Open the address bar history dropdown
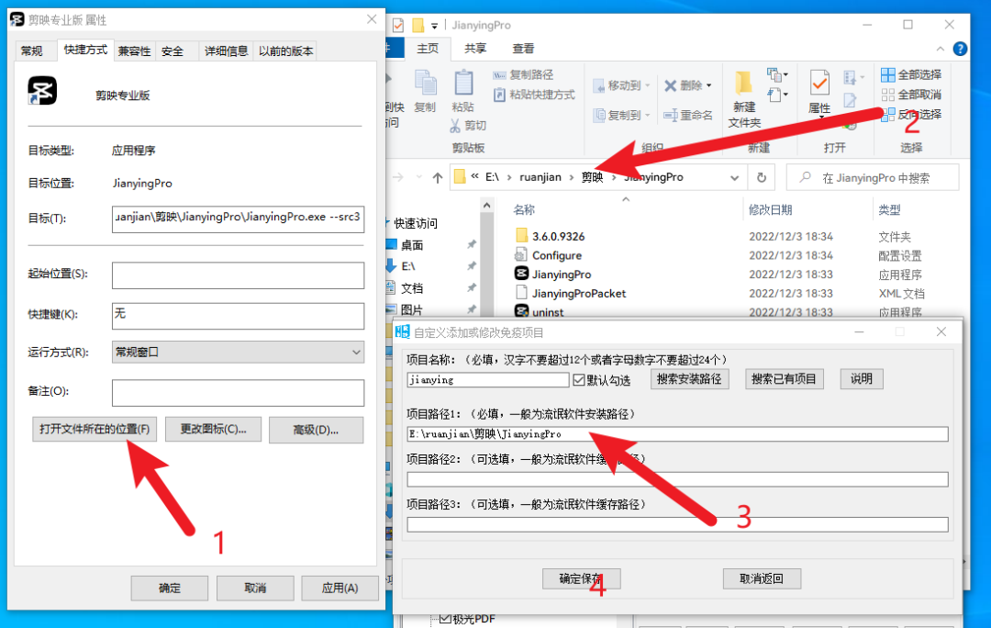 point(734,178)
